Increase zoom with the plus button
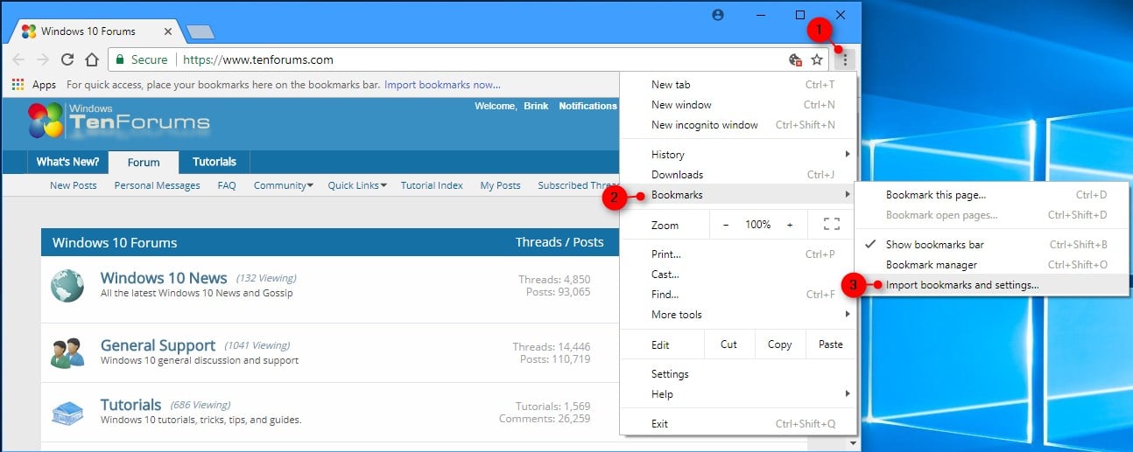 (x=790, y=225)
